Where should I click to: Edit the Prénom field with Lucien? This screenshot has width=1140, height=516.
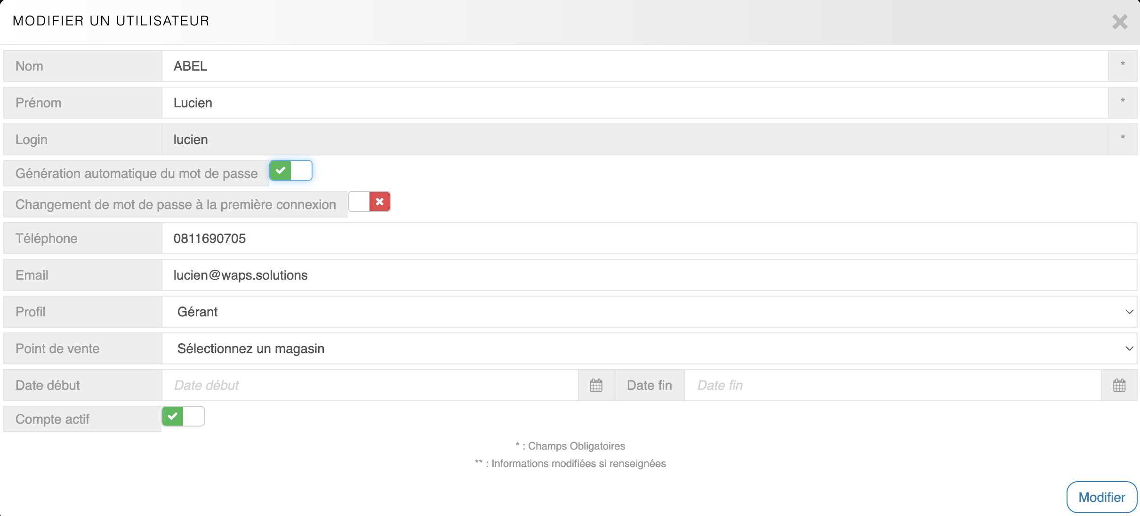[x=634, y=103]
